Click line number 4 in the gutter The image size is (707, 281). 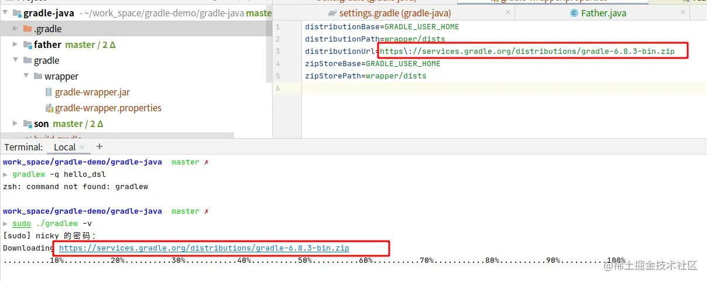[x=277, y=63]
